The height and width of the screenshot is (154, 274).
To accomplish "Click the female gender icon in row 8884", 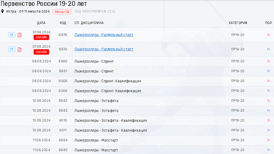I will [269, 140].
